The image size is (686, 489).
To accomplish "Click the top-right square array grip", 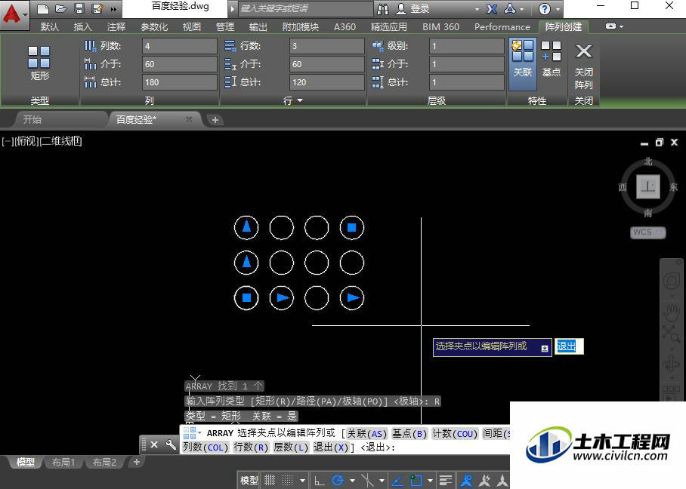I will click(352, 227).
